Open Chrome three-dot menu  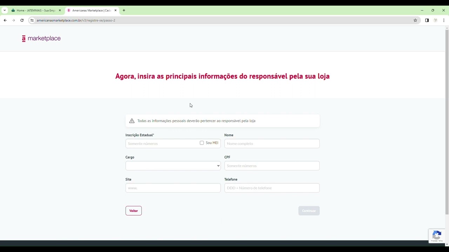click(x=444, y=20)
